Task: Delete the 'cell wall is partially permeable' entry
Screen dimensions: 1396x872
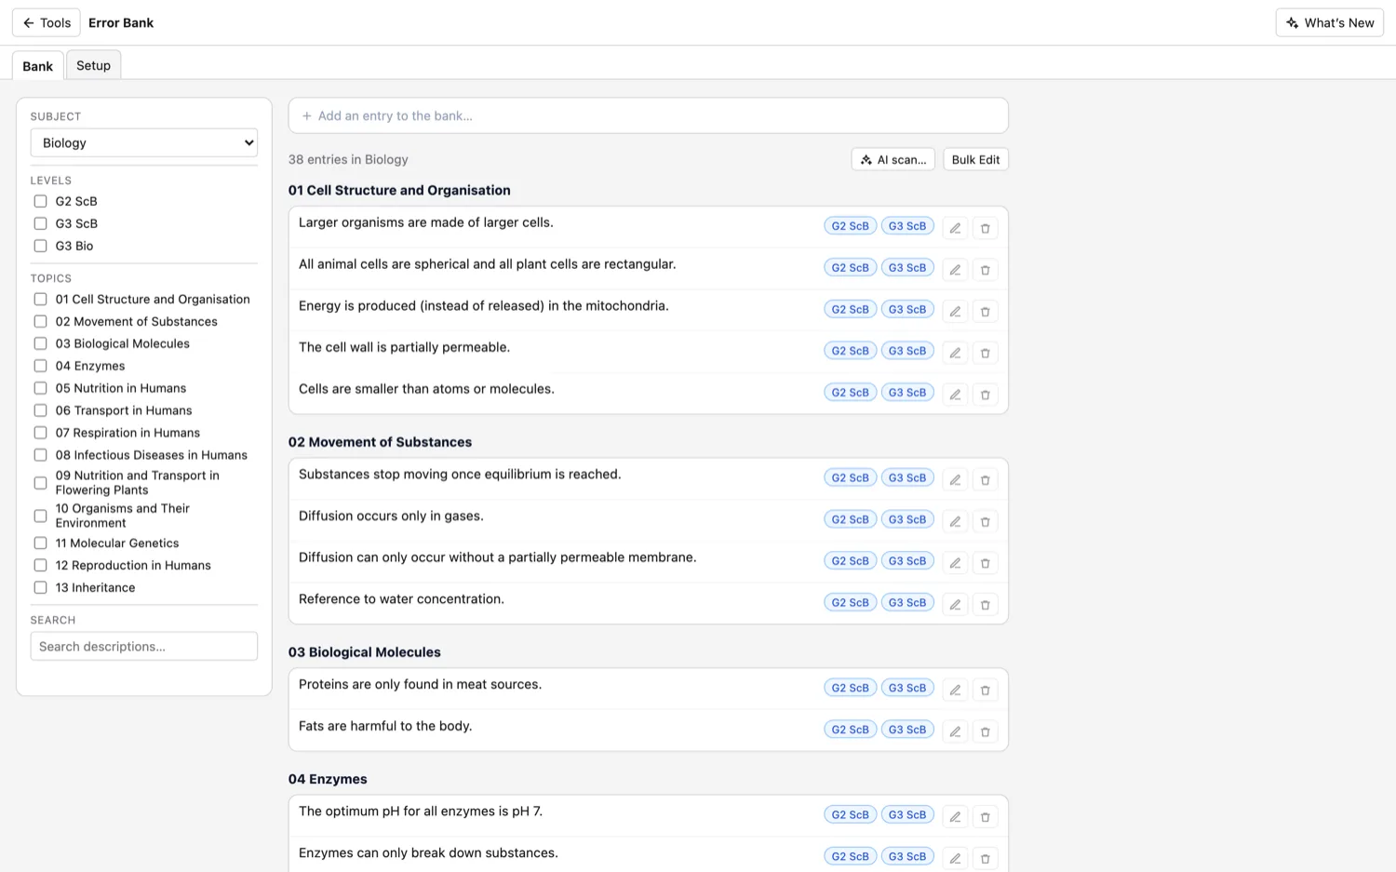Action: [x=985, y=353]
